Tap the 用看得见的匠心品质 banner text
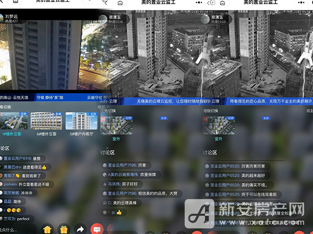313x234 pixels. pyautogui.click(x=271, y=101)
